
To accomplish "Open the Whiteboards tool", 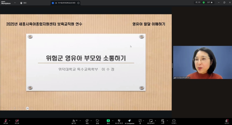I will (151, 121).
